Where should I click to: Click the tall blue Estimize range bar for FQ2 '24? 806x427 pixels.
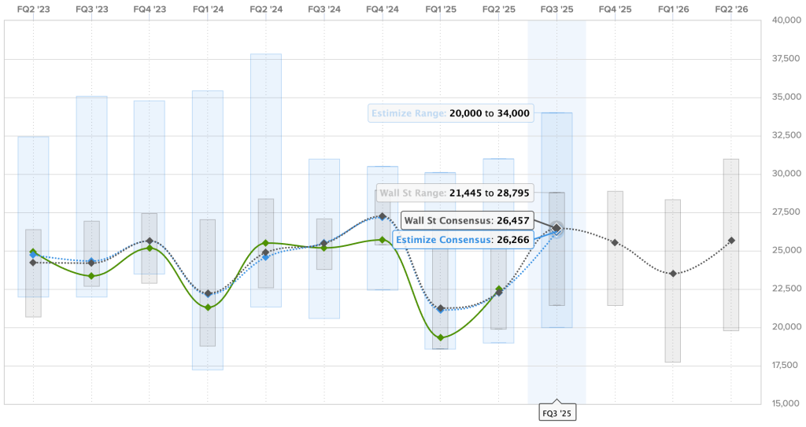pos(266,118)
